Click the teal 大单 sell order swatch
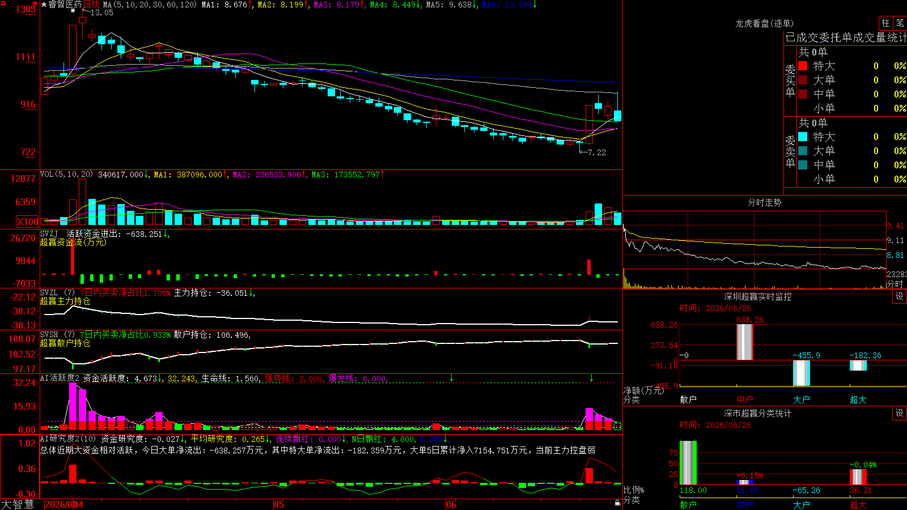 803,151
